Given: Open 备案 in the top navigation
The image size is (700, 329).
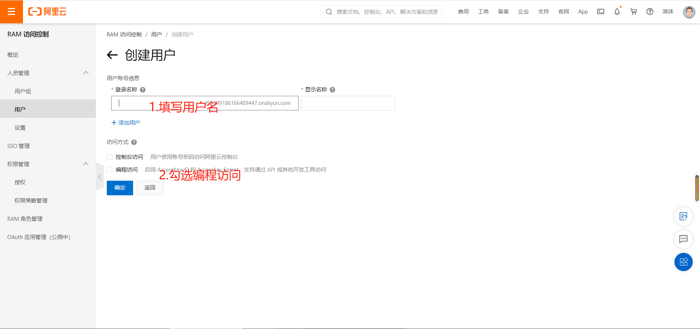Looking at the screenshot, I should click(x=503, y=12).
